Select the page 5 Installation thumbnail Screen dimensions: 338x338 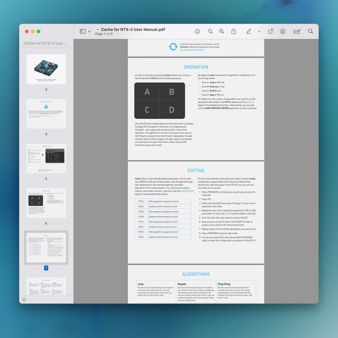coord(46,159)
